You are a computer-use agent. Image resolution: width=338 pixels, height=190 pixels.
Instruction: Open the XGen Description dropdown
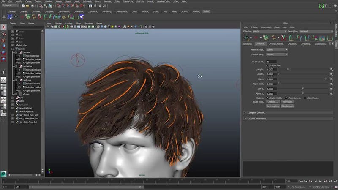[316, 31]
